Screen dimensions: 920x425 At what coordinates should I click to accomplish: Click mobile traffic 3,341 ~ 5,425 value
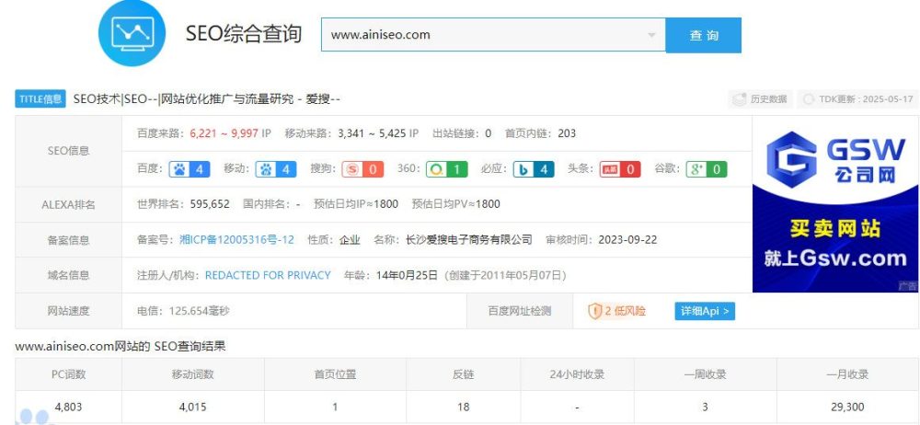[372, 133]
